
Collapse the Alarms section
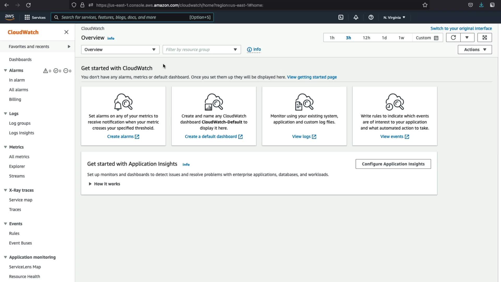tap(5, 70)
